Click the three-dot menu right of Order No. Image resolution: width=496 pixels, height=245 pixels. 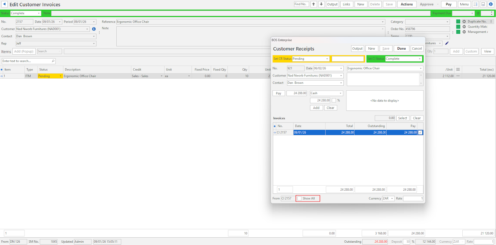click(453, 33)
